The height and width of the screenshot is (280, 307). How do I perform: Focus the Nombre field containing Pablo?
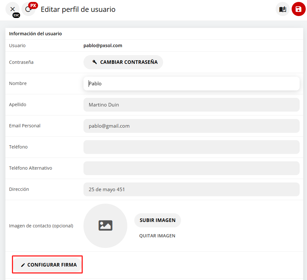[191, 84]
